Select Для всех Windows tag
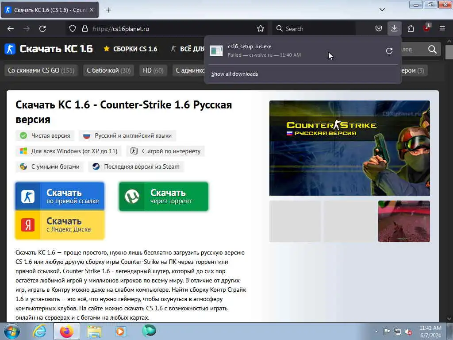 pos(69,151)
